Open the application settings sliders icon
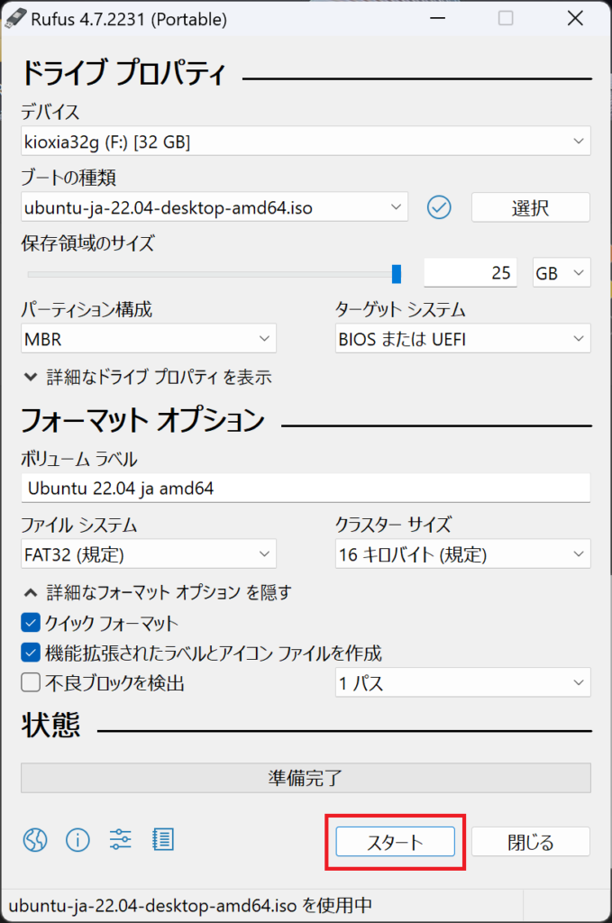612x923 pixels. (x=121, y=839)
